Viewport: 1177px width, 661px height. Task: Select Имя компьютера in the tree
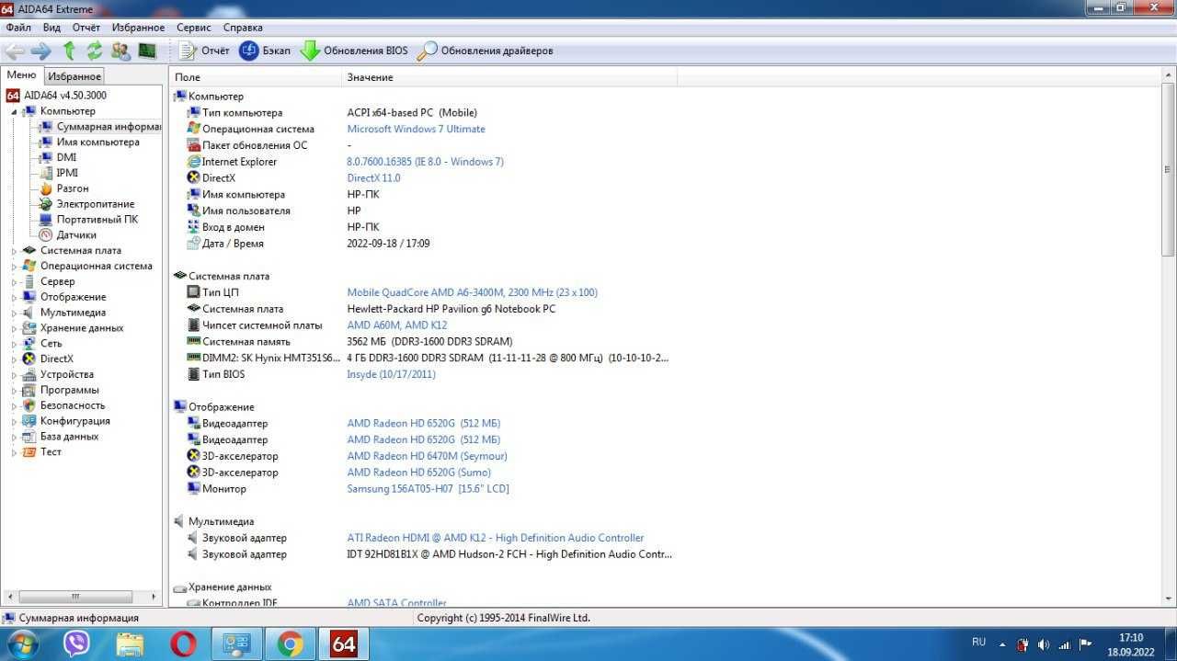[98, 142]
